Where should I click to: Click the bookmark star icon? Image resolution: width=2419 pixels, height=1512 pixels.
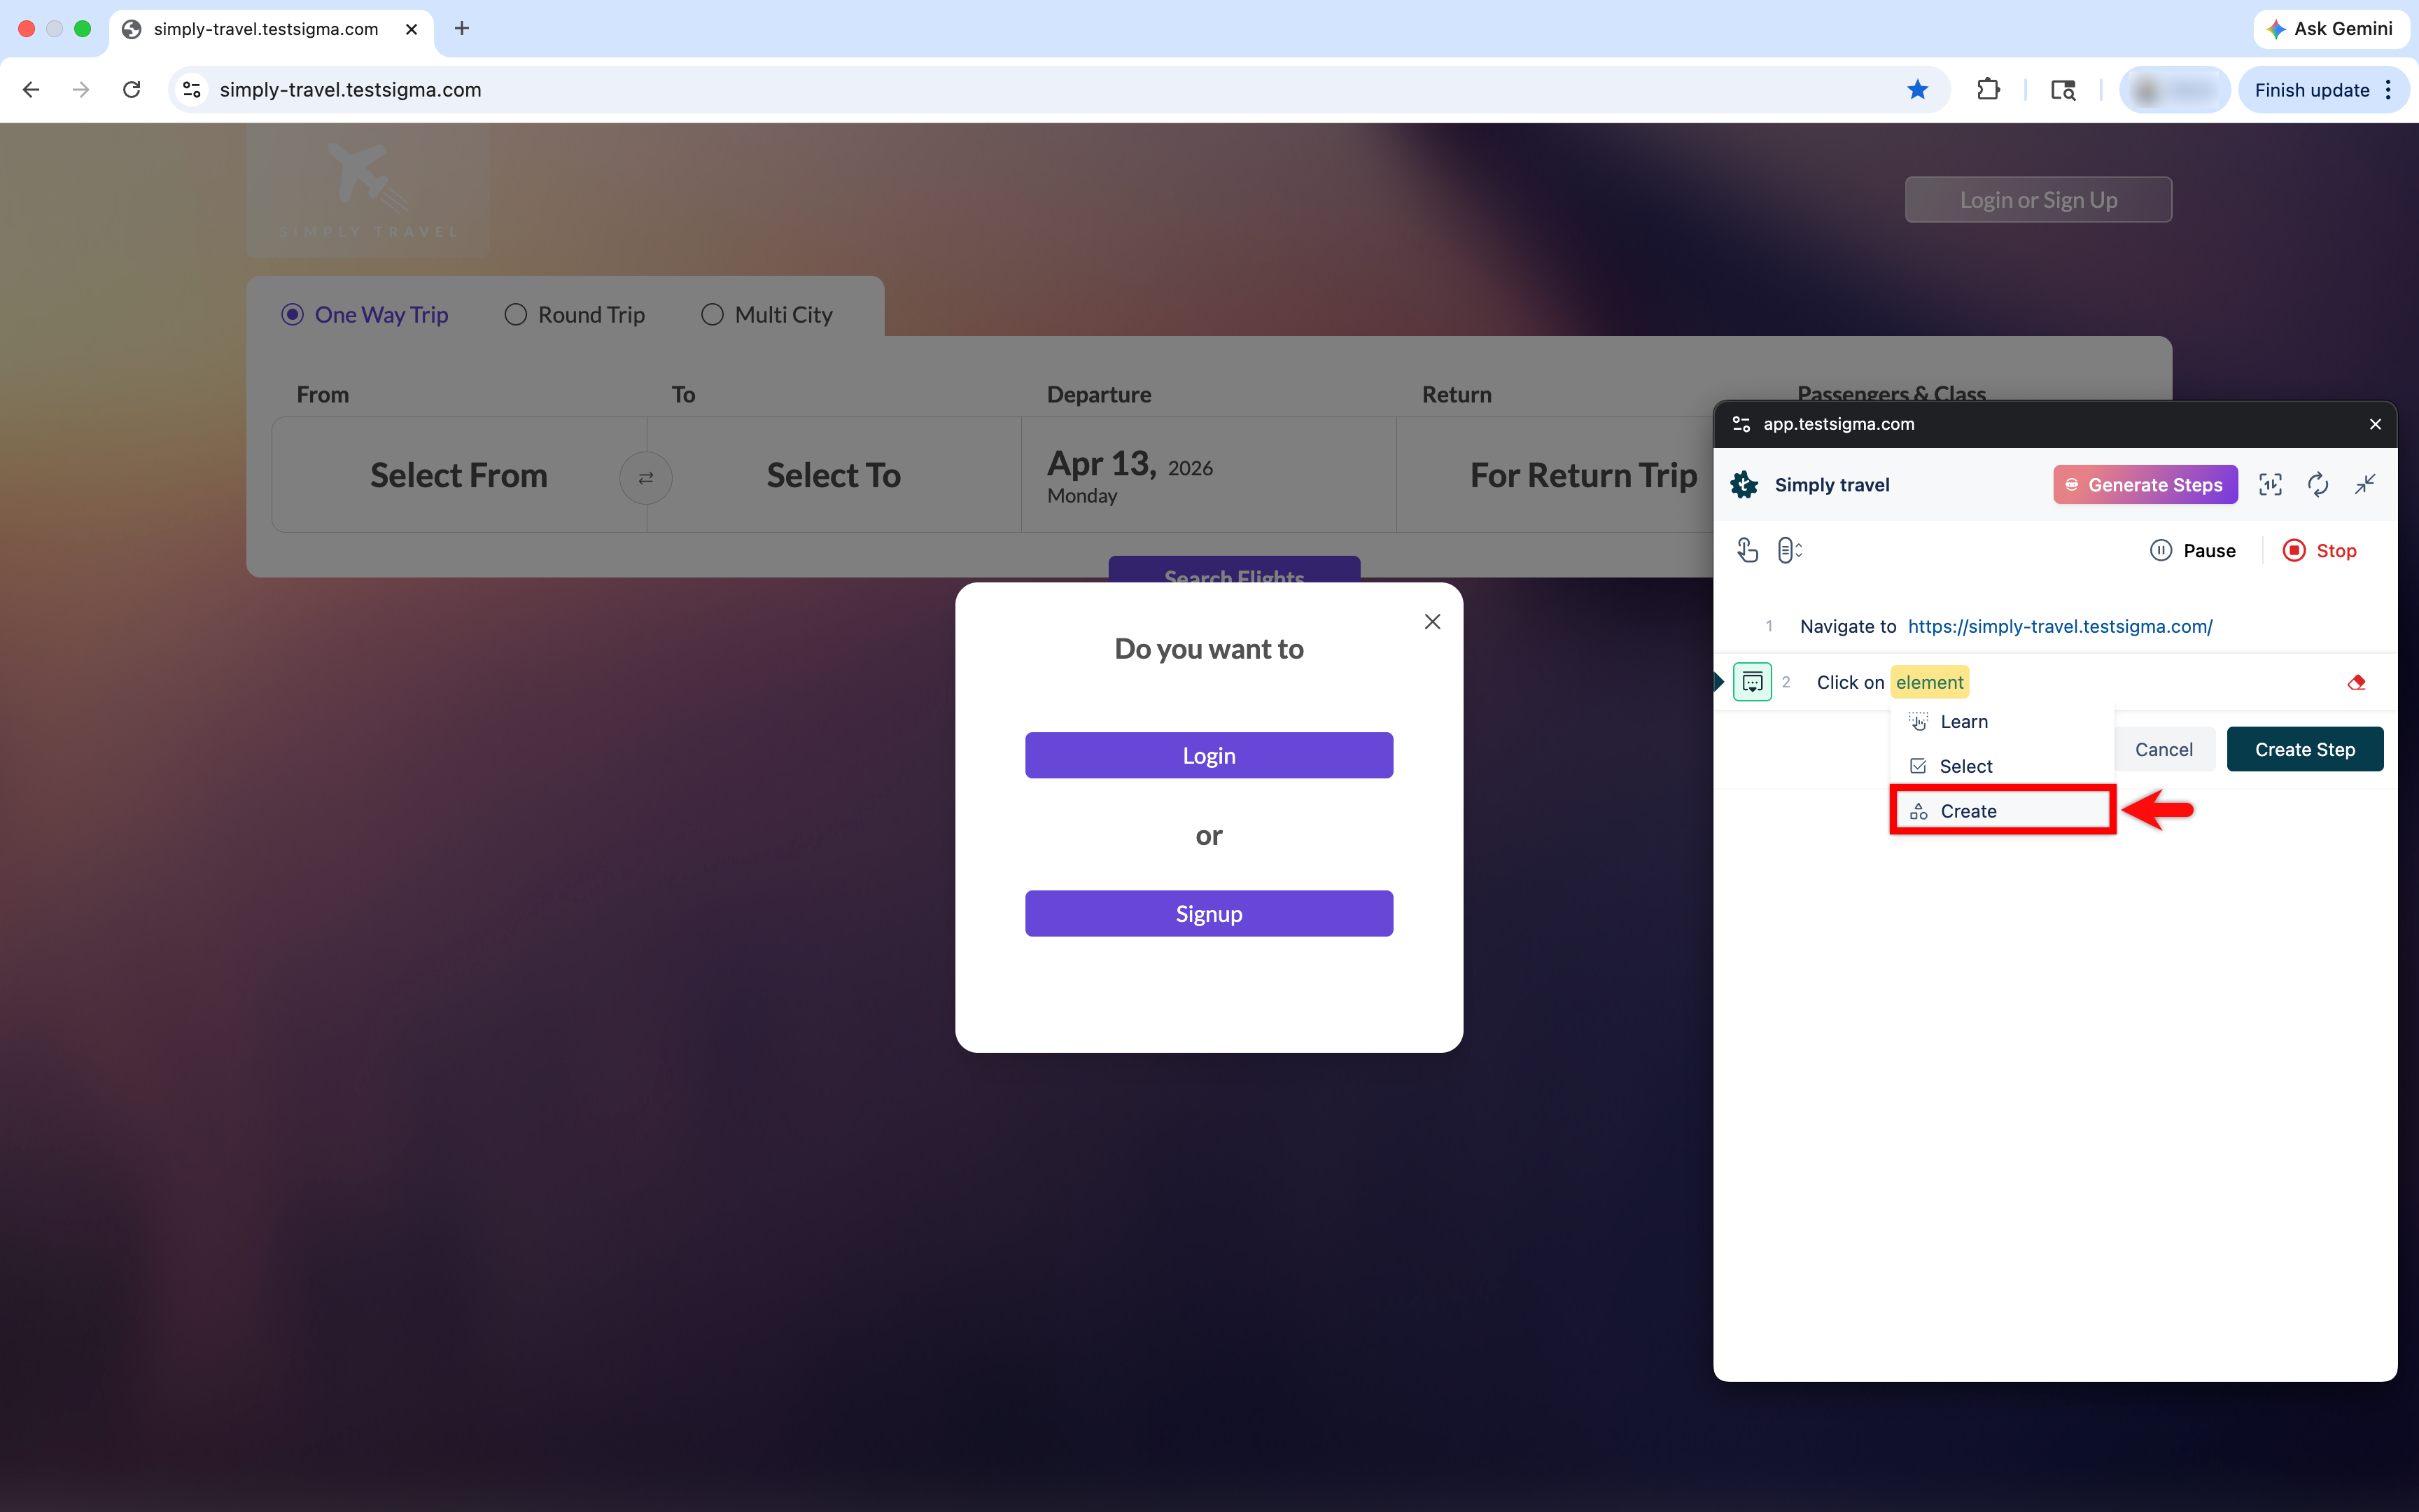(x=1917, y=90)
